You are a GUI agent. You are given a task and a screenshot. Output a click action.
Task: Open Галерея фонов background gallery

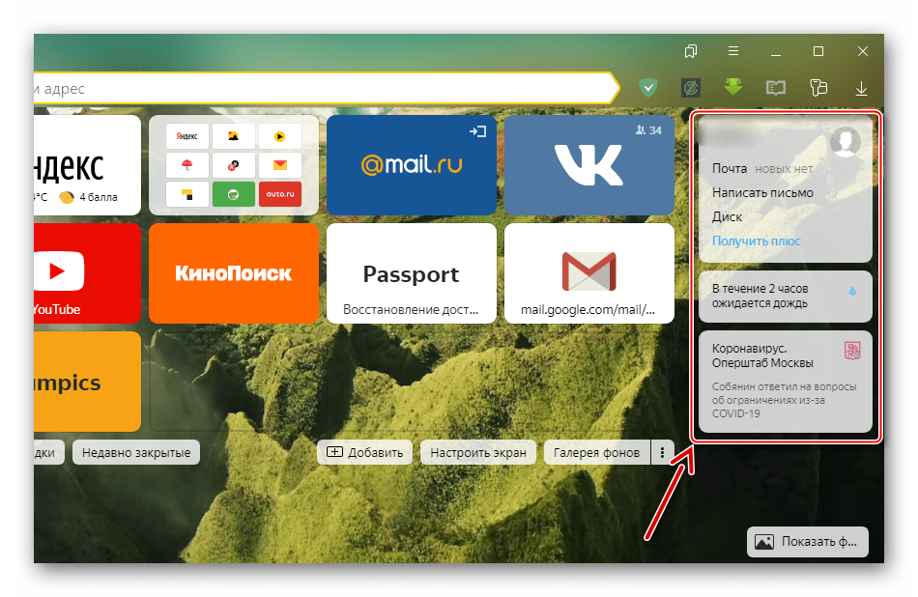tap(596, 452)
